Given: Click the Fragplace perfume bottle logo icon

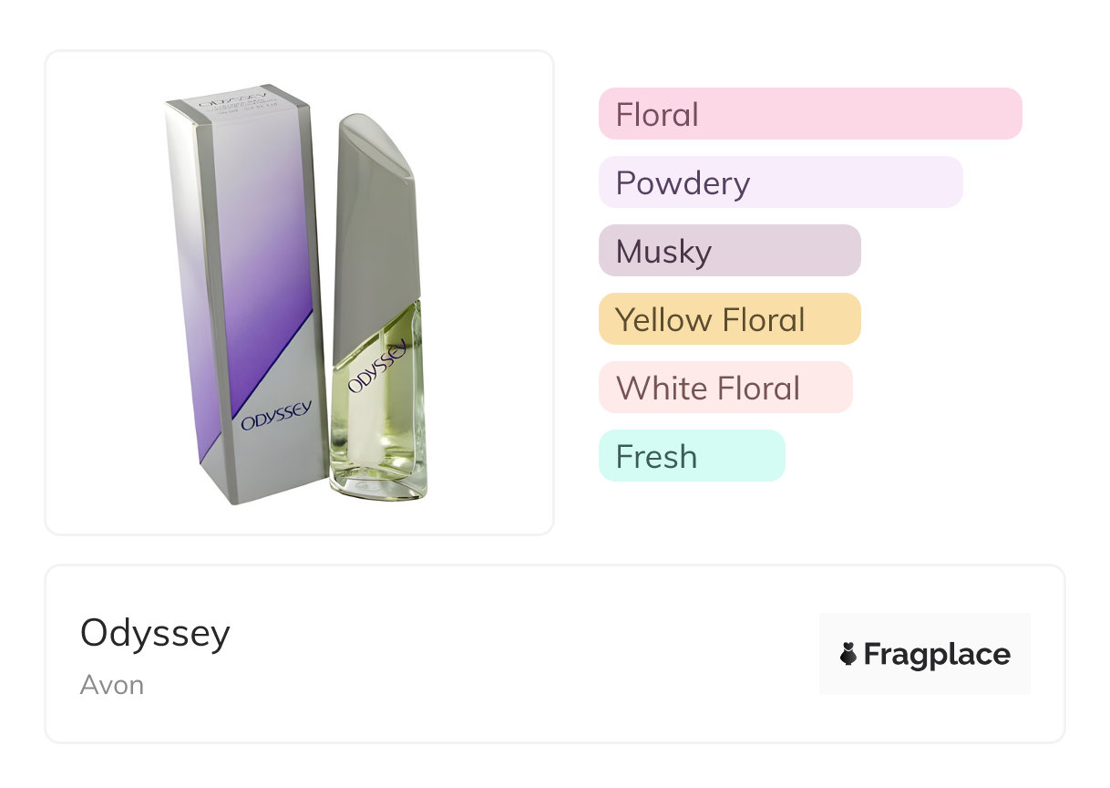Looking at the screenshot, I should tap(848, 654).
